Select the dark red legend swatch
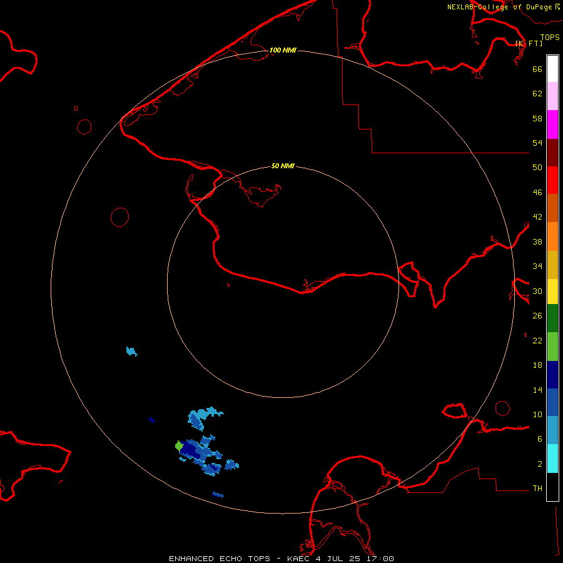Screen dimensions: 563x563 552,152
